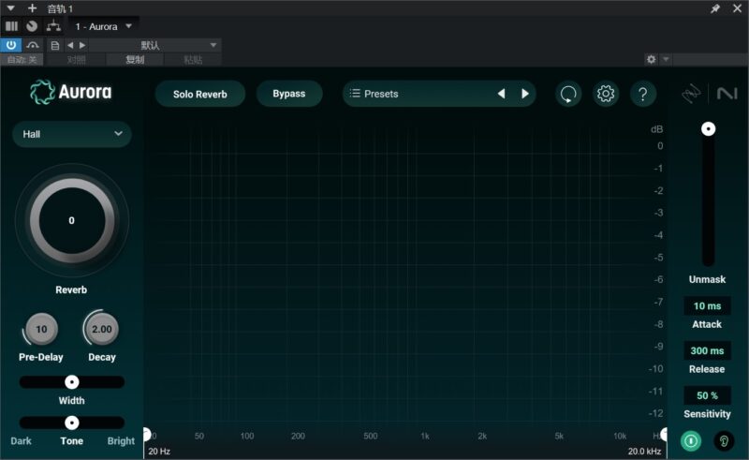Click the Unmask vertical slider handle
The image size is (749, 460).
(708, 128)
